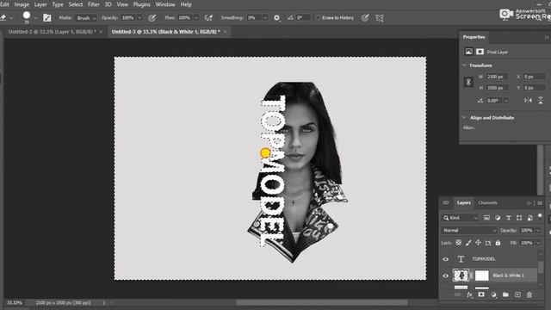Image resolution: width=551 pixels, height=310 pixels.
Task: Open Layers panel menu icon
Action: tap(540, 203)
